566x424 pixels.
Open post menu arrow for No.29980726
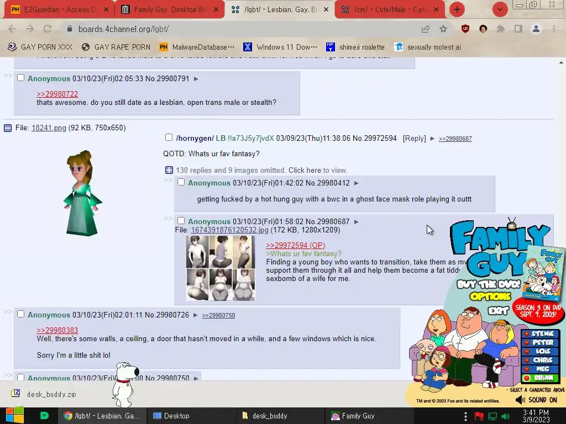coord(195,315)
